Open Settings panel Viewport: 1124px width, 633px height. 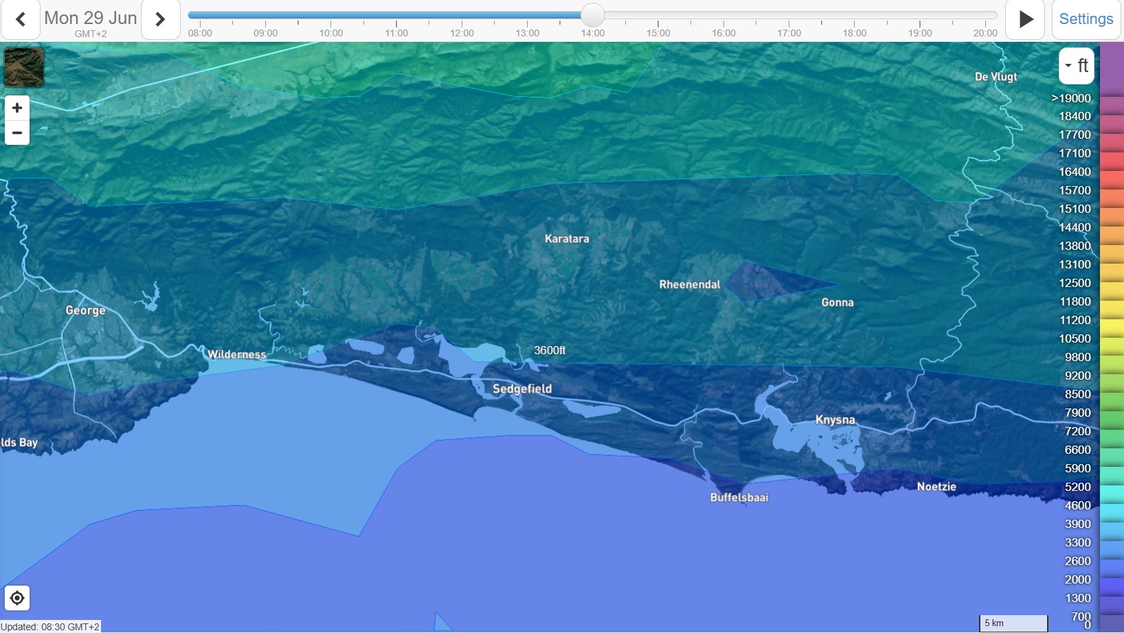[1086, 19]
